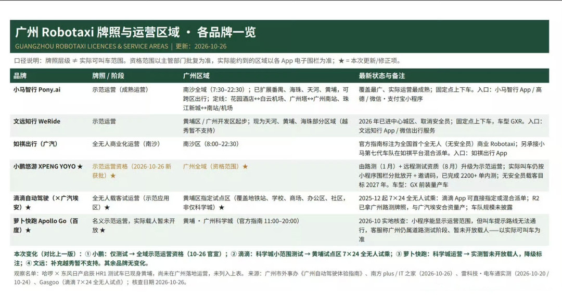The image size is (562, 307).
Task: Select brand cell 滴滴自动驾驶（×广汽埃安）
Action: [46, 203]
